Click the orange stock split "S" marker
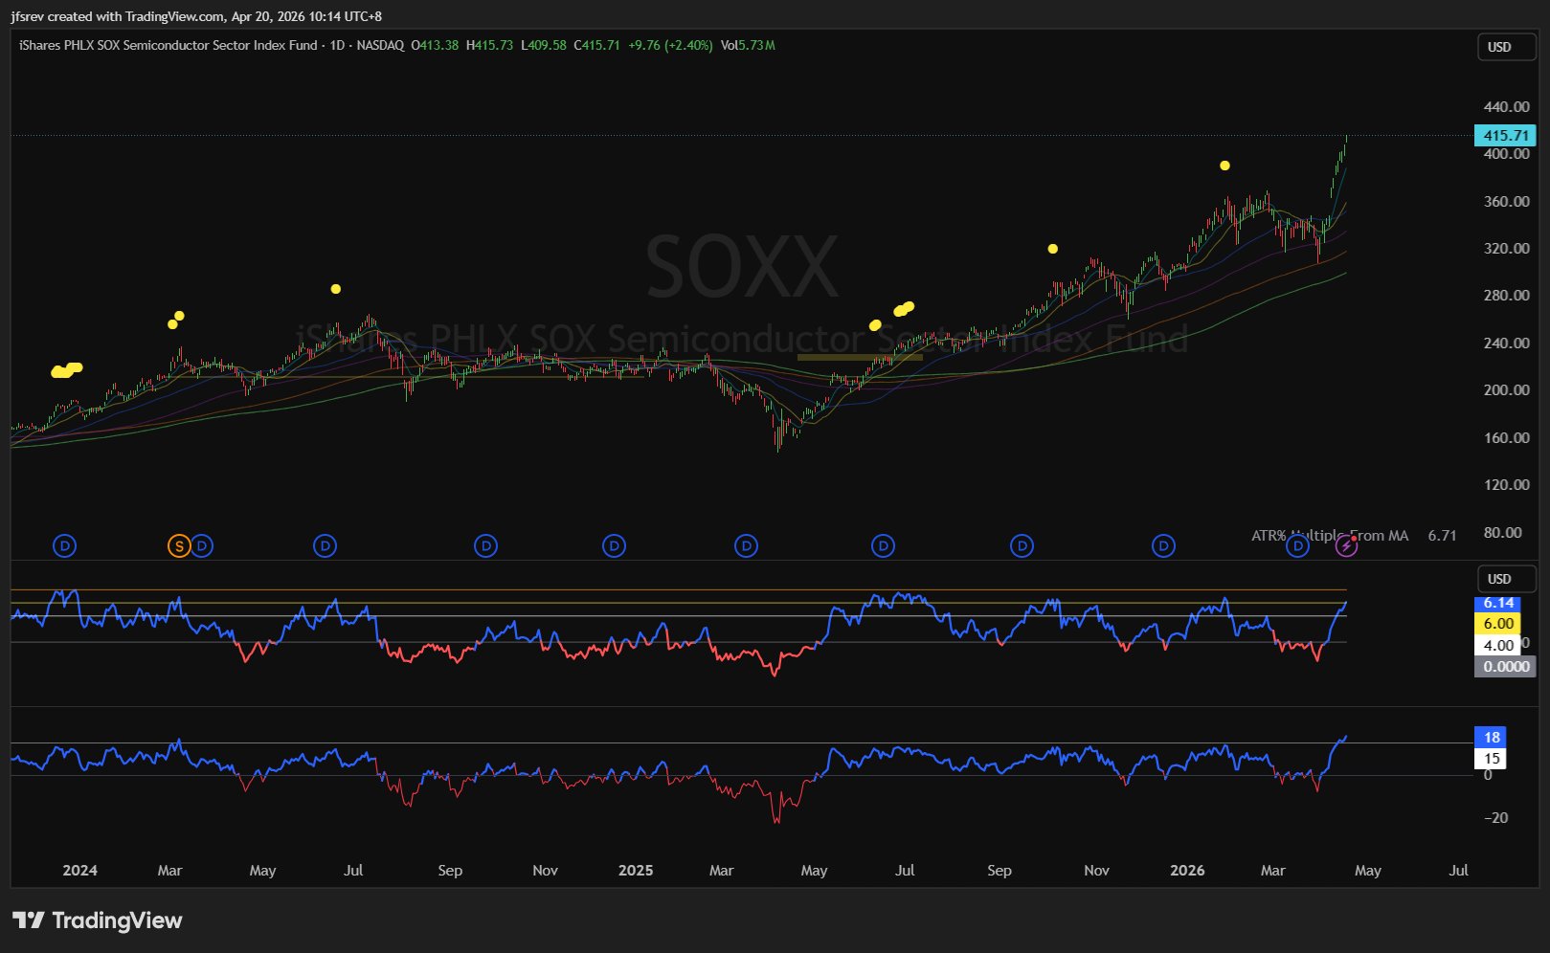1550x953 pixels. pyautogui.click(x=178, y=546)
